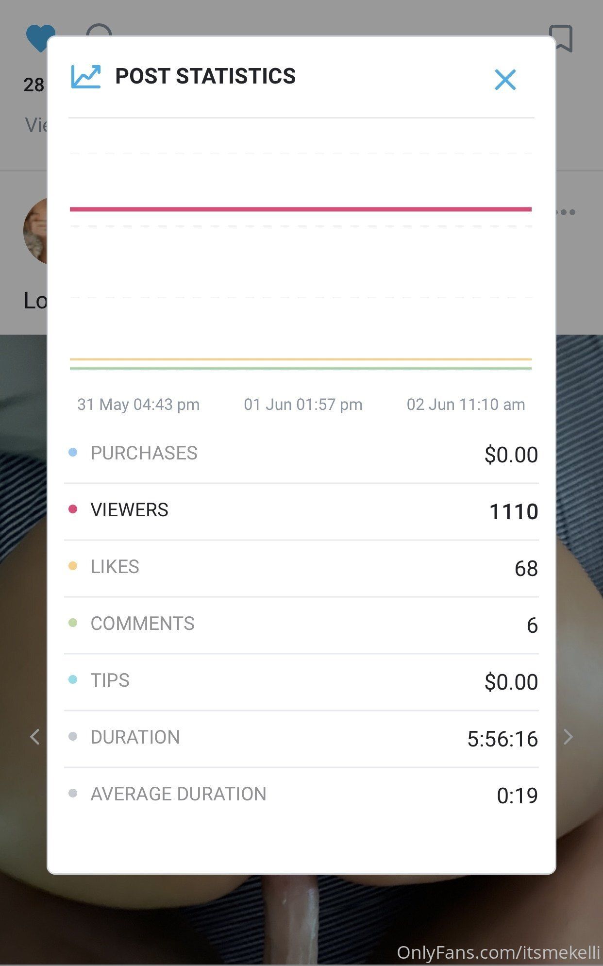Click the yellow likes line on chart

coord(301,359)
